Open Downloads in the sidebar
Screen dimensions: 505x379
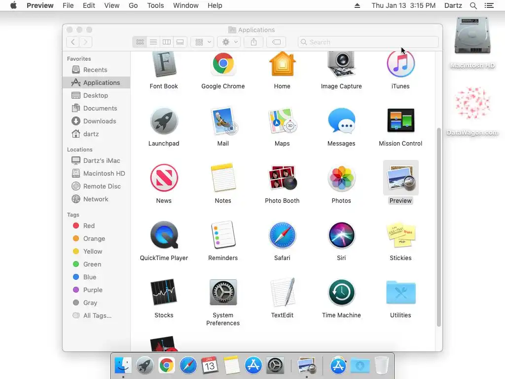click(96, 121)
